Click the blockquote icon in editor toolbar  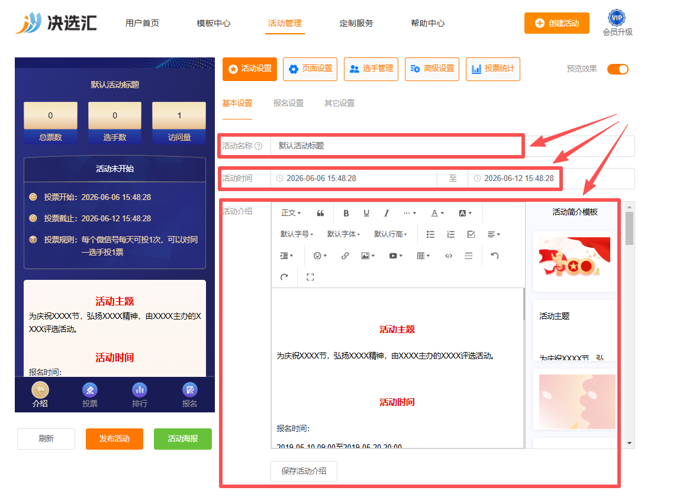320,213
